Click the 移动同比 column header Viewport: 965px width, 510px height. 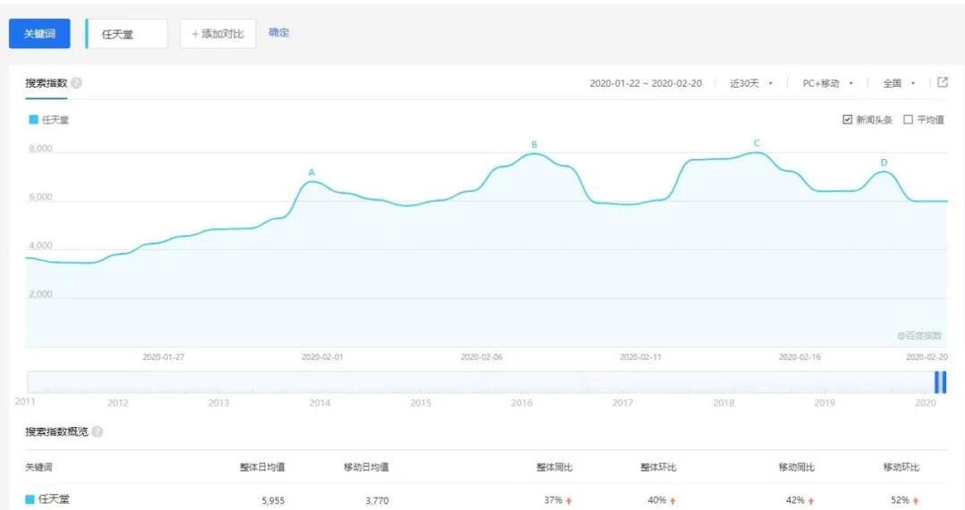[796, 467]
